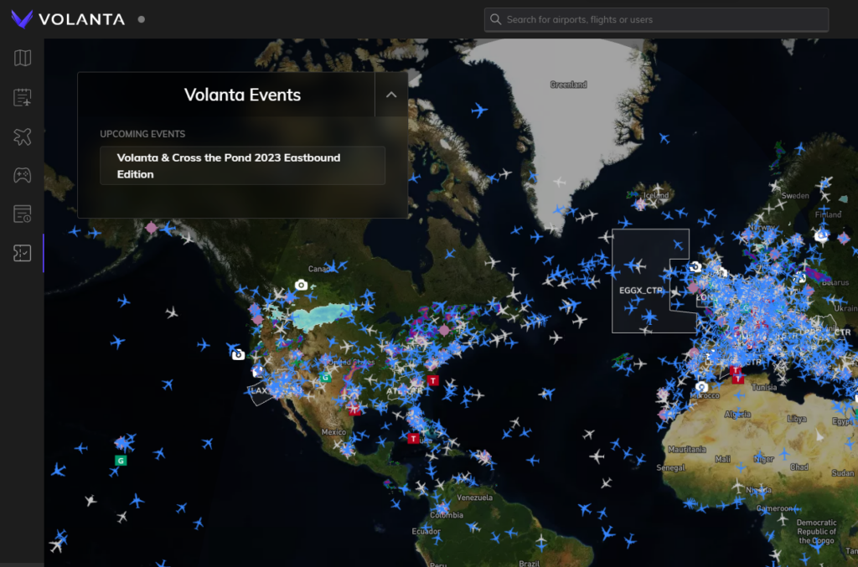Click the camera marker off the California coast
The height and width of the screenshot is (567, 858).
(x=238, y=355)
